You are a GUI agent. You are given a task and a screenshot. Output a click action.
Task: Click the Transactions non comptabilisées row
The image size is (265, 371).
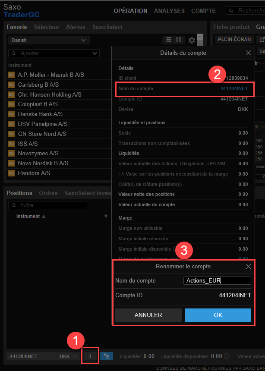point(183,143)
